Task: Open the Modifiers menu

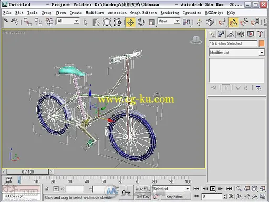Action: click(x=95, y=13)
